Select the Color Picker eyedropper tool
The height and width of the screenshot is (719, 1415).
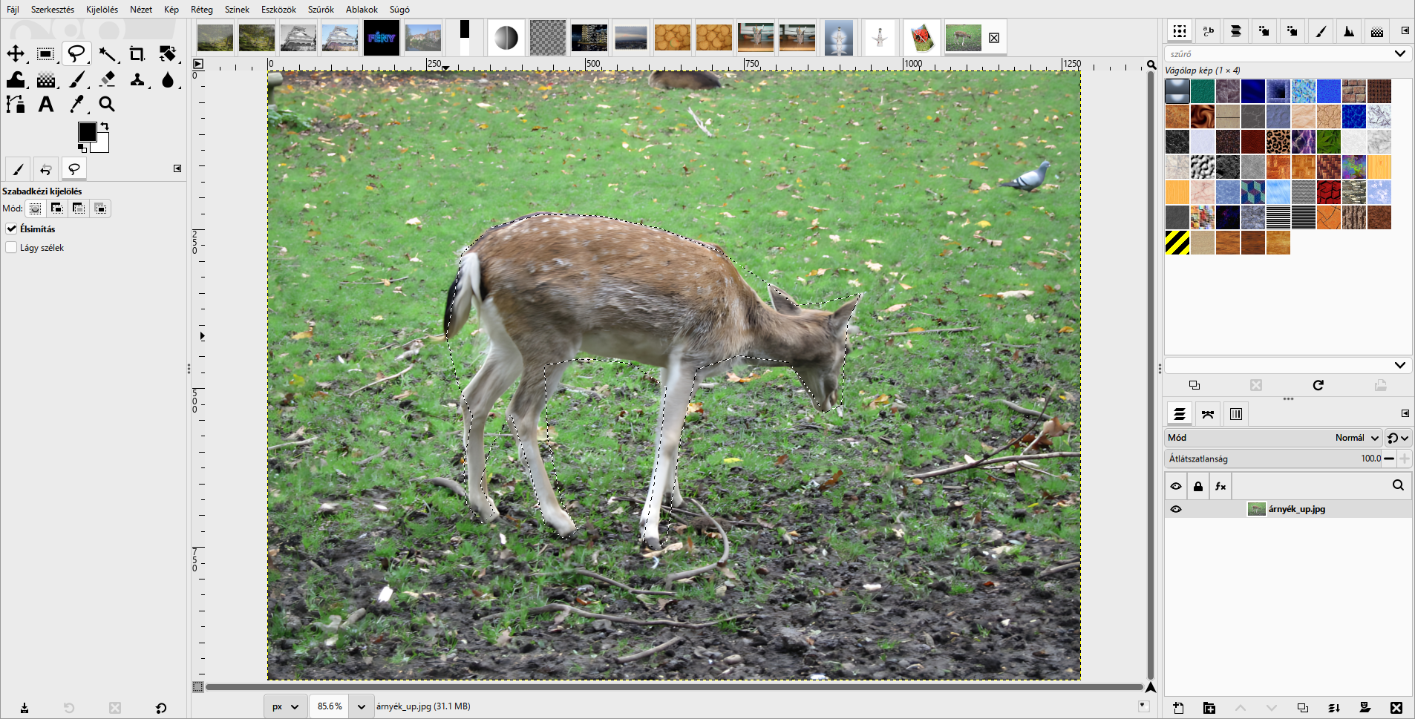tap(76, 104)
